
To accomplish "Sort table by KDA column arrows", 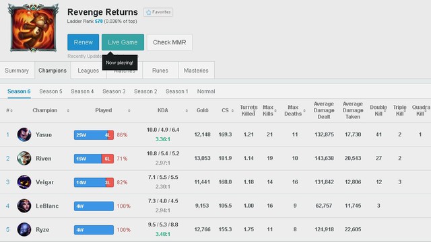I will tap(187, 110).
